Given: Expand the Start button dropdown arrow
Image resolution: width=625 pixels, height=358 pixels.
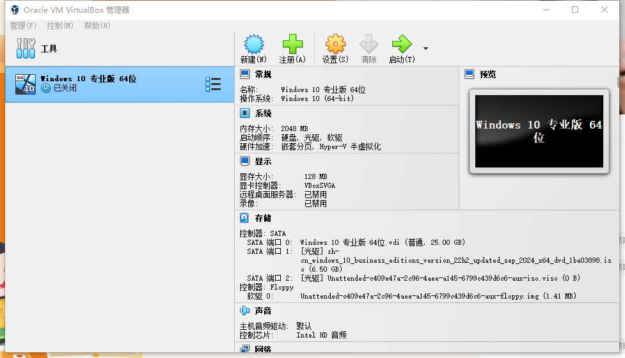Looking at the screenshot, I should tap(425, 49).
